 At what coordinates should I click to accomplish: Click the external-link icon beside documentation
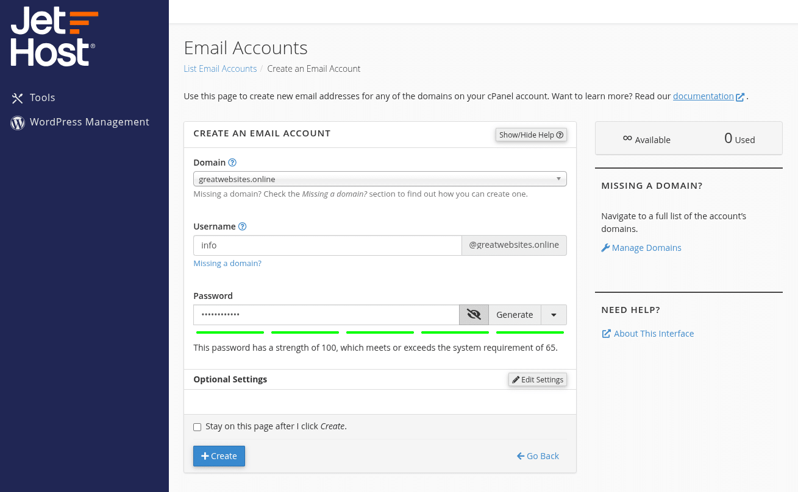pos(741,96)
